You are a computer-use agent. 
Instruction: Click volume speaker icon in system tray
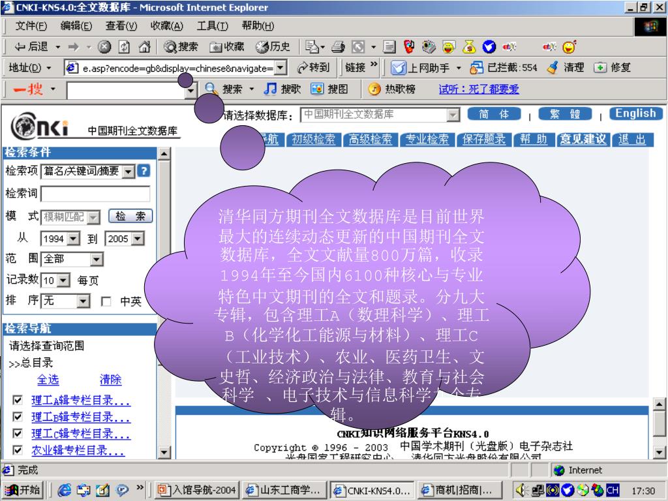(x=521, y=491)
